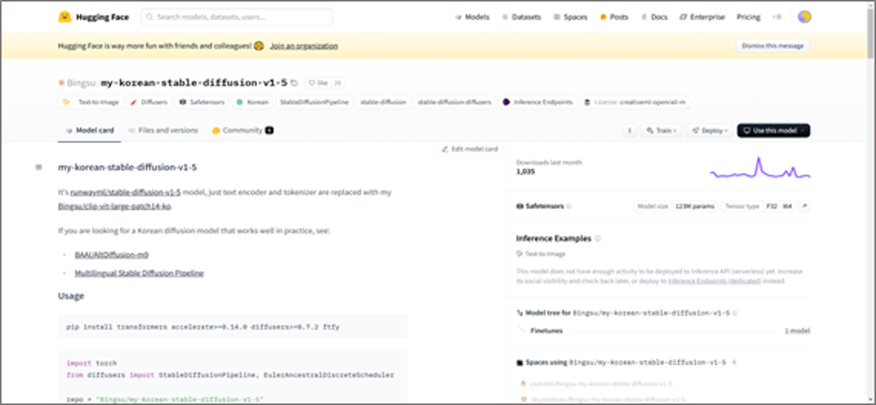Select the Safetensors tag
The height and width of the screenshot is (405, 876).
point(202,103)
